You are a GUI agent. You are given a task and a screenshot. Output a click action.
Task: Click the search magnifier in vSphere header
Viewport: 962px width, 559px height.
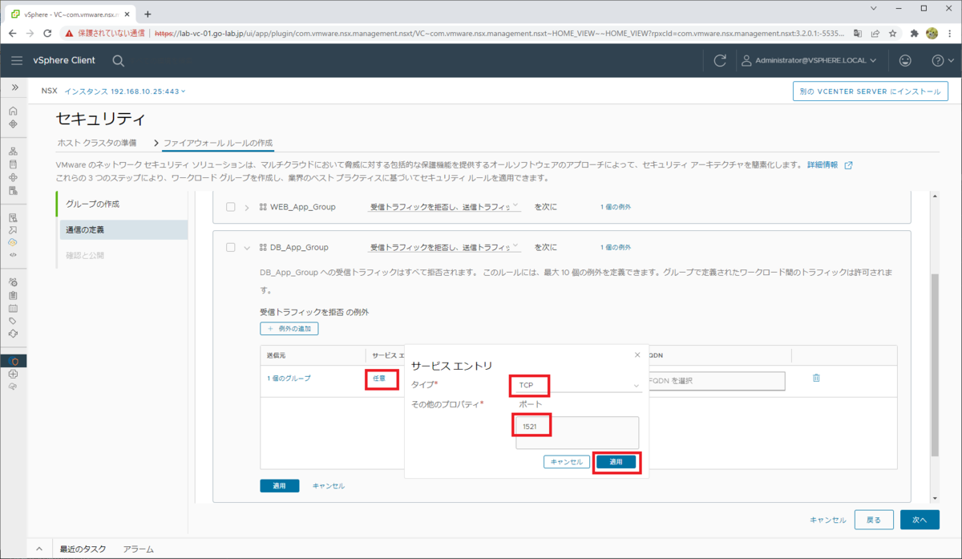pyautogui.click(x=118, y=60)
